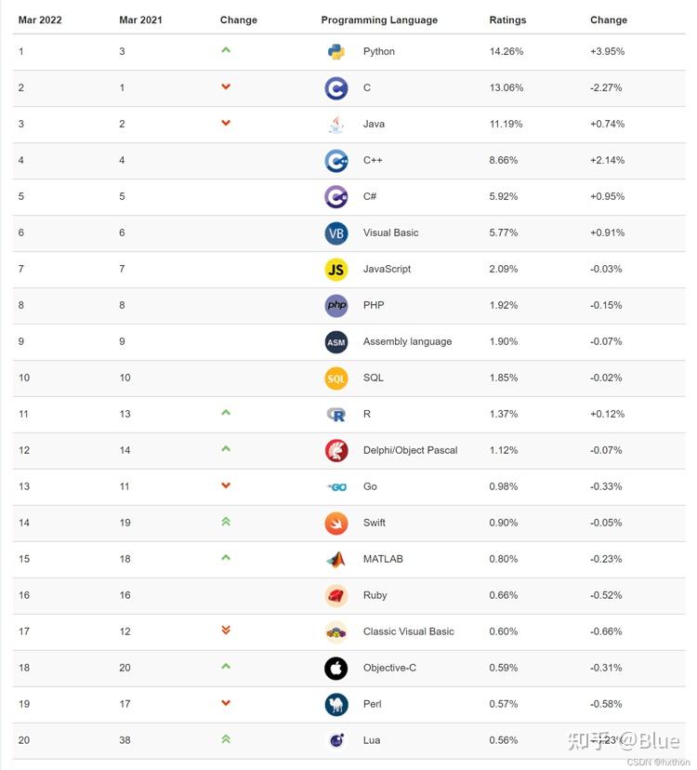
Task: Click the double red down arrow for Classic Visual Basic
Action: coord(226,631)
